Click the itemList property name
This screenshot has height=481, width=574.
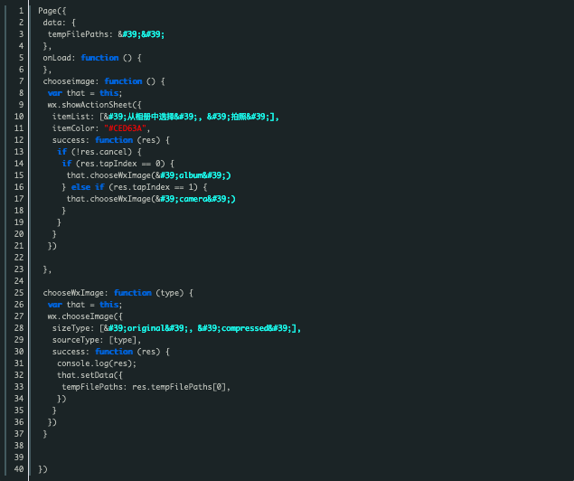(x=71, y=116)
